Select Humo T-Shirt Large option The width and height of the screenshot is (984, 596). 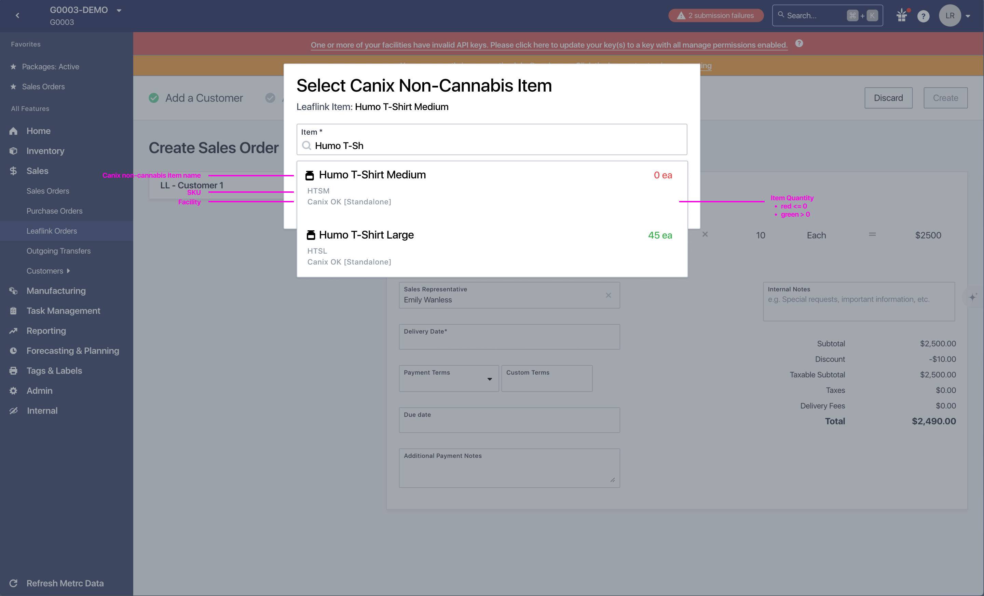click(492, 248)
